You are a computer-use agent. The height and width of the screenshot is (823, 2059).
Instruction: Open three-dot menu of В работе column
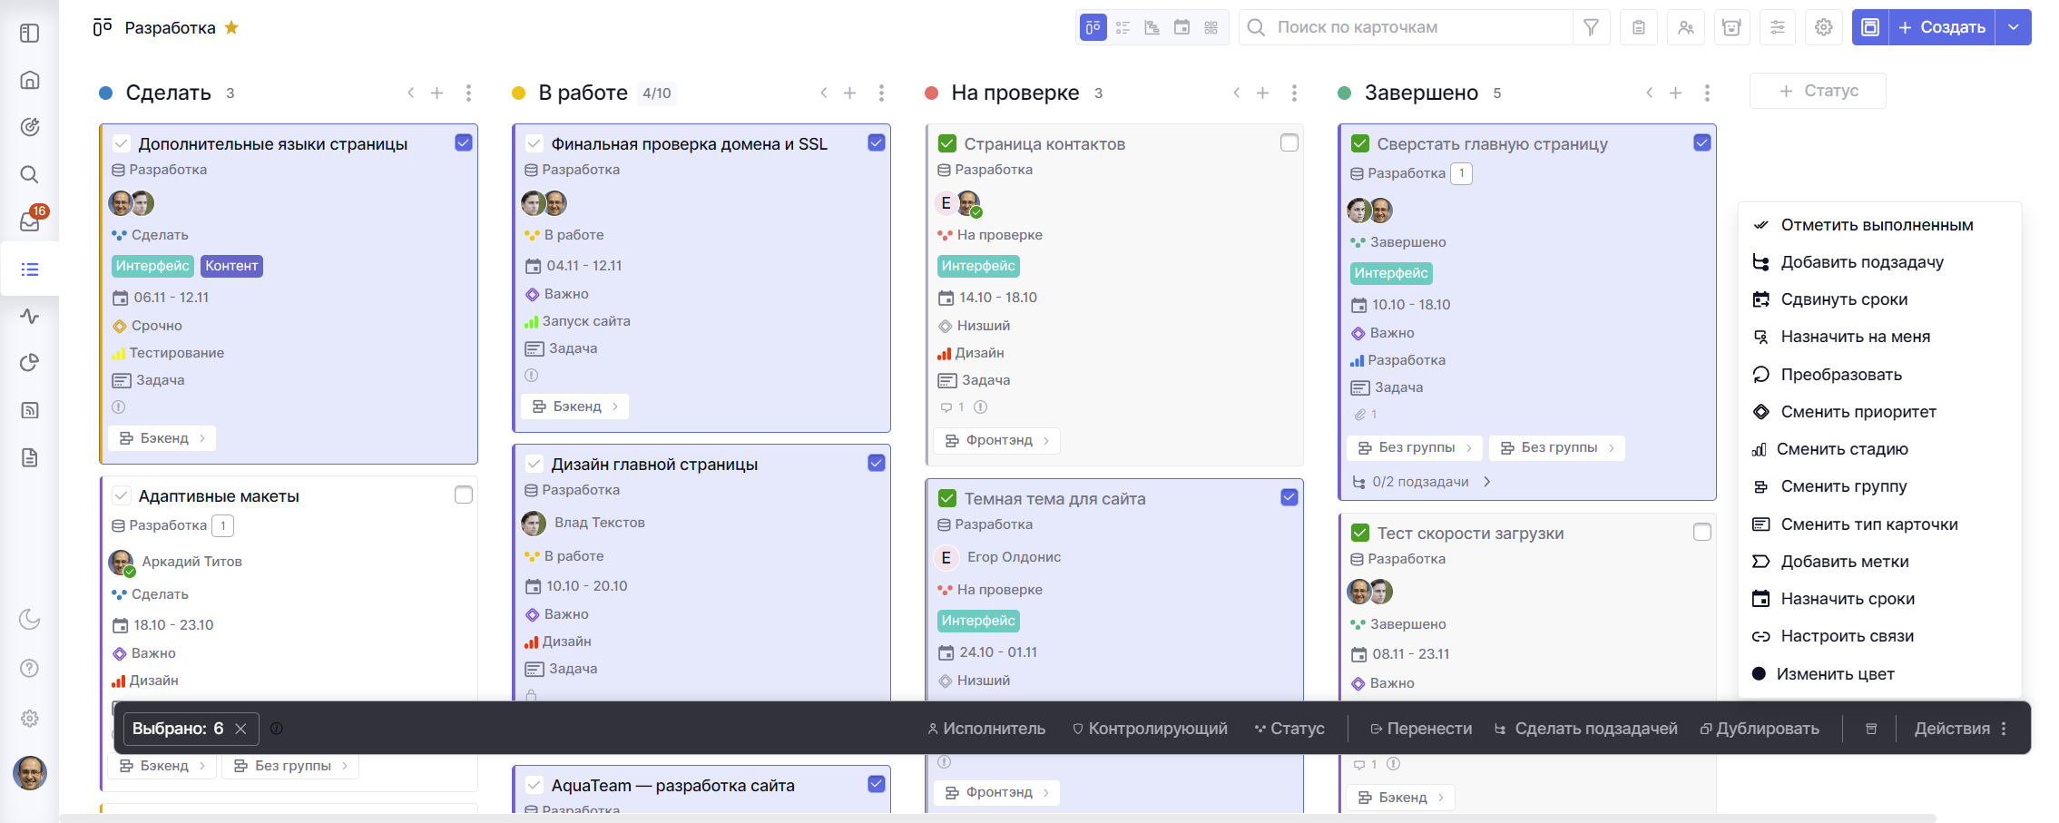tap(881, 93)
